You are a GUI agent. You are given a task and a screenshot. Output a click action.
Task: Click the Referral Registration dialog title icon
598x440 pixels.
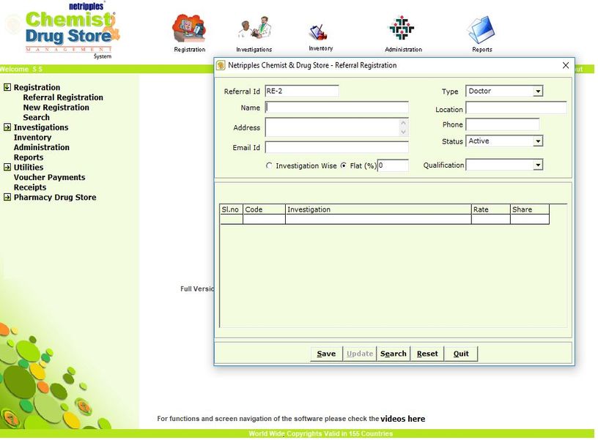pyautogui.click(x=221, y=65)
